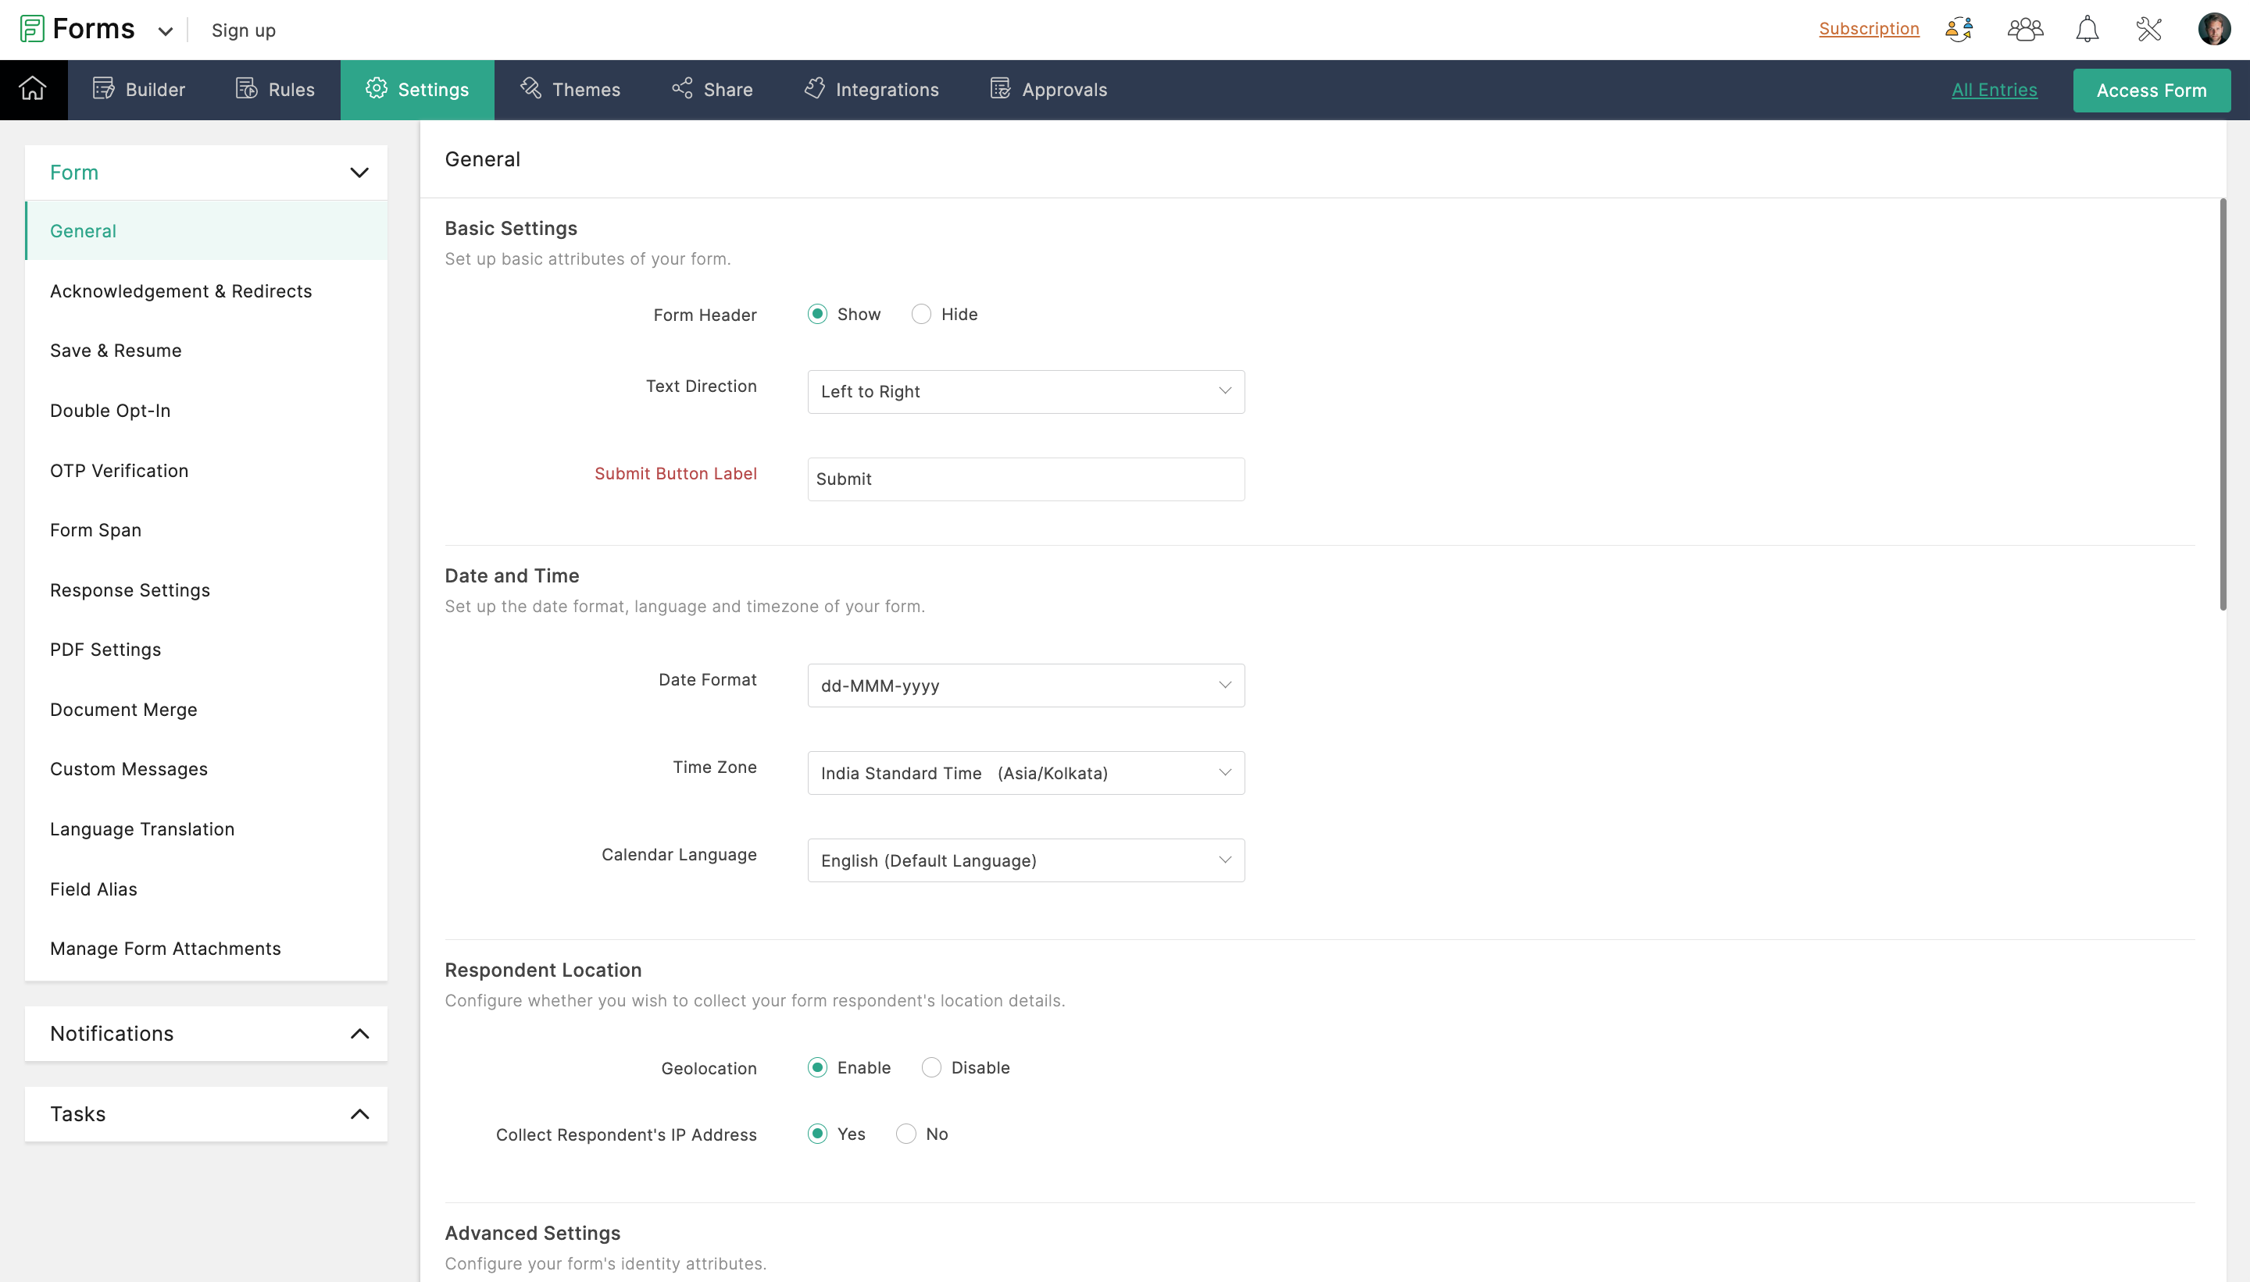Open the Date Format dropdown
2250x1282 pixels.
(1026, 685)
